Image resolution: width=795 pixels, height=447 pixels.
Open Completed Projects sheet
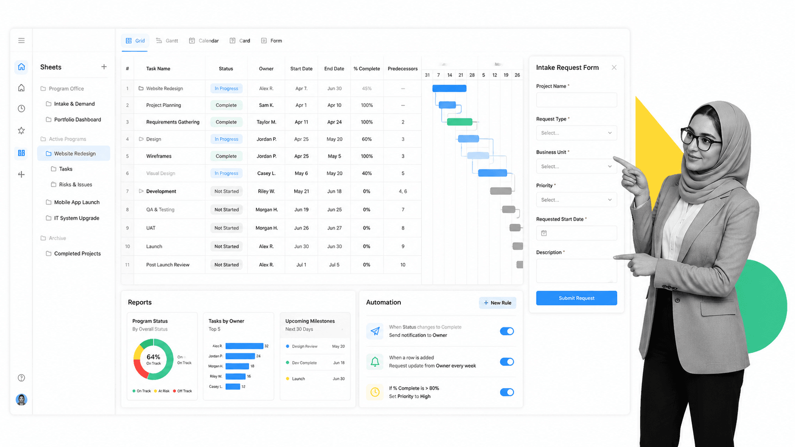pyautogui.click(x=73, y=254)
